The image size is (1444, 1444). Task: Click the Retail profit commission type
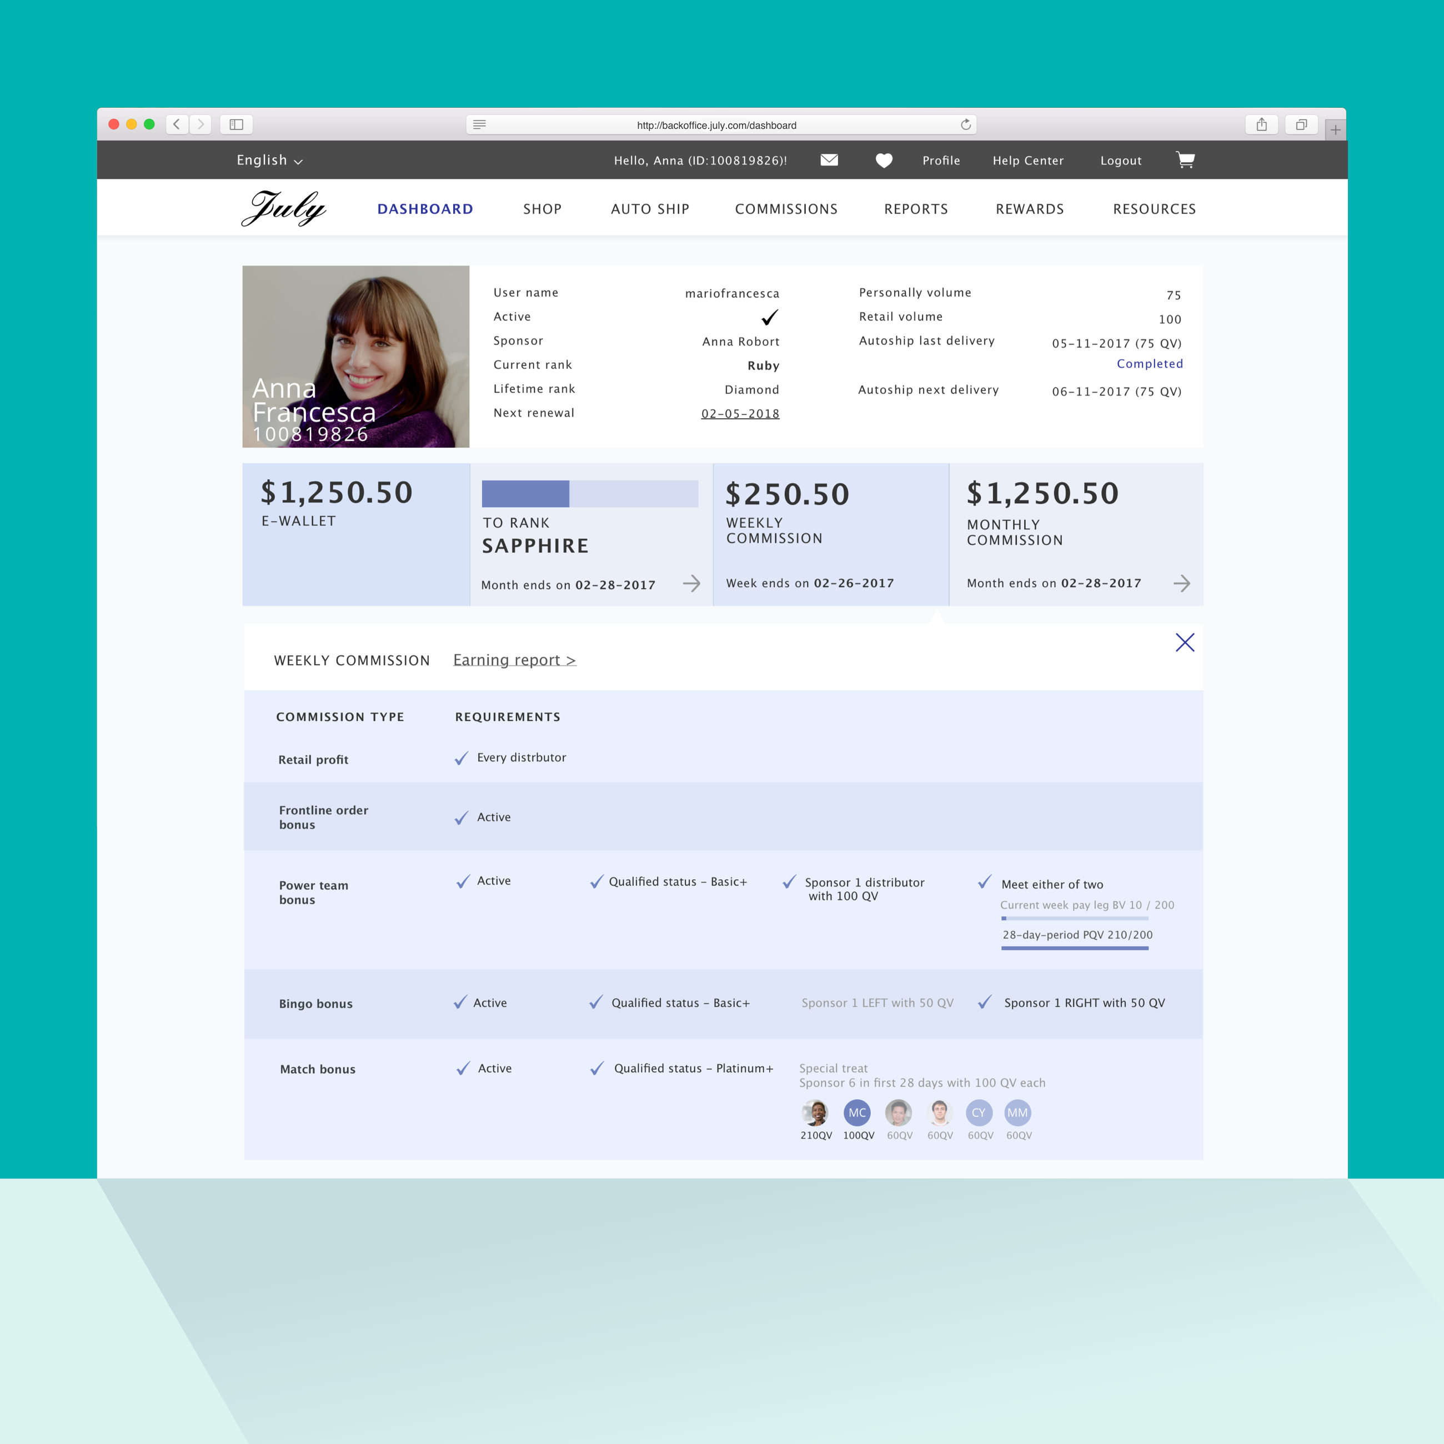point(313,759)
